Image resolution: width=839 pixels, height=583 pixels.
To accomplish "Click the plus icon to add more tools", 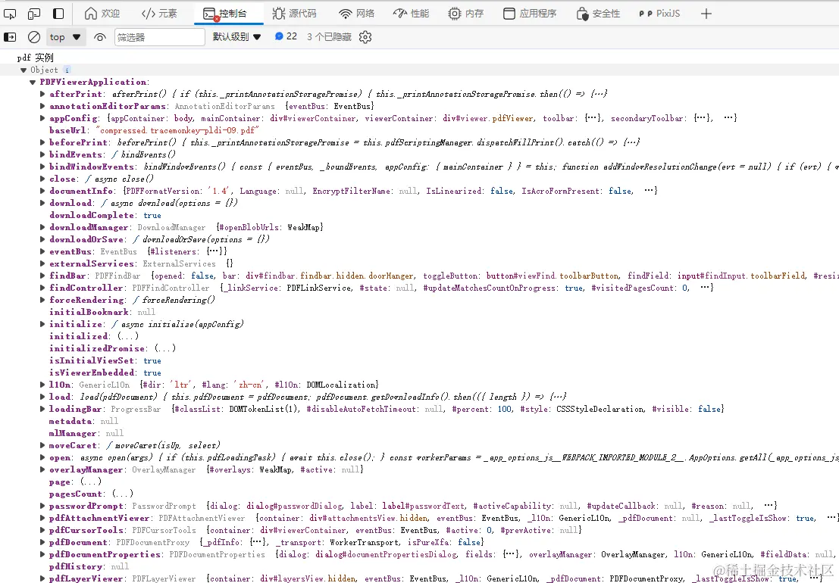I will [x=706, y=14].
